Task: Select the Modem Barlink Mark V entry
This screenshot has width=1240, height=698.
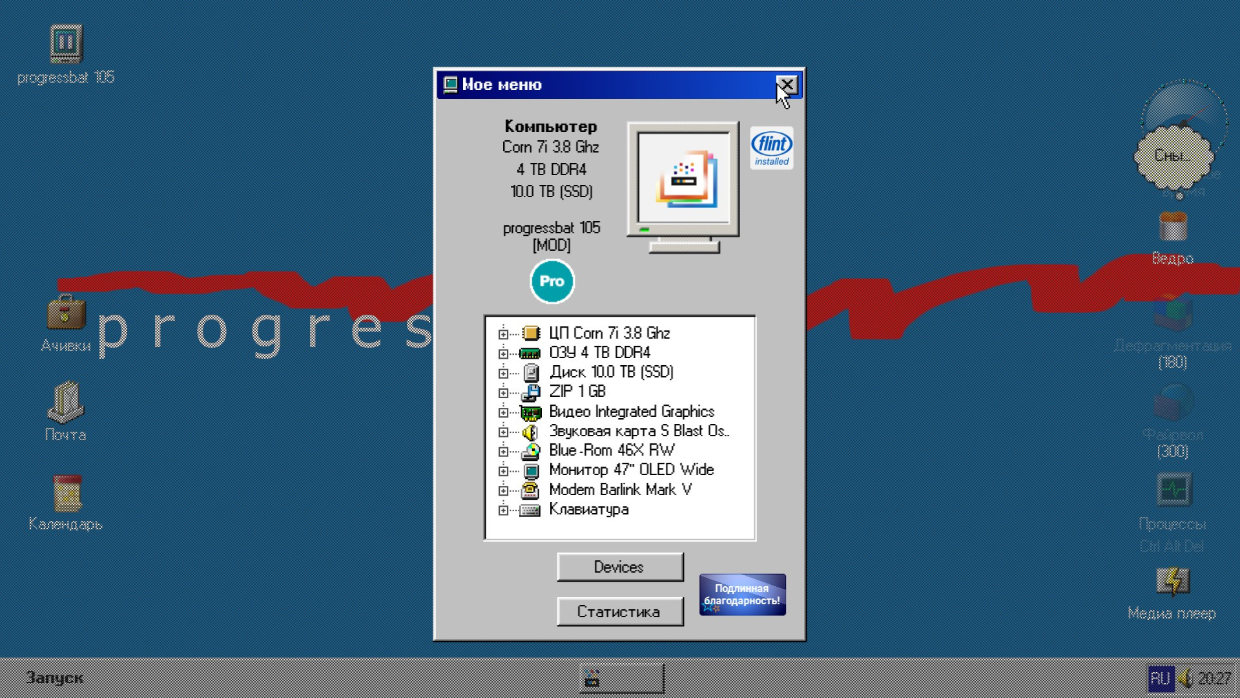Action: (x=619, y=489)
